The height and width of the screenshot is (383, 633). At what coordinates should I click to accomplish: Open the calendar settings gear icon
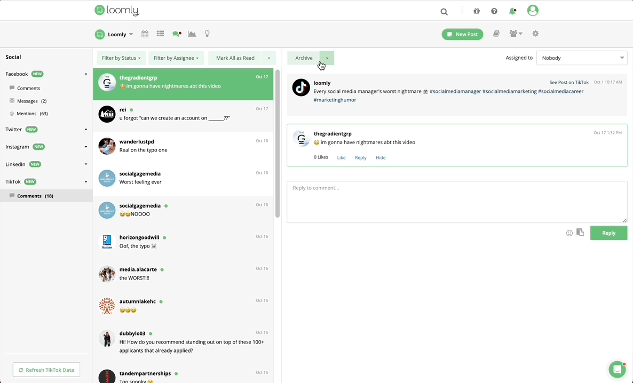pyautogui.click(x=535, y=34)
